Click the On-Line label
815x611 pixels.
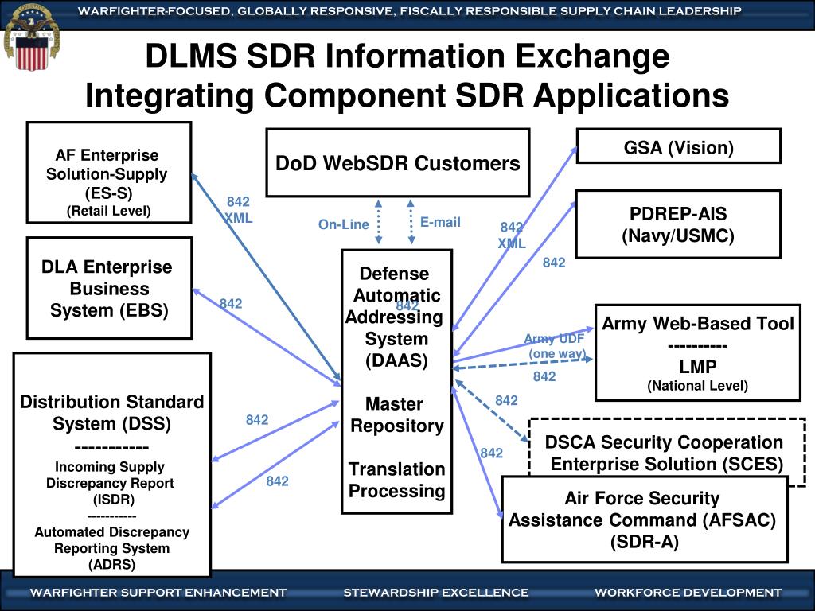pos(344,224)
